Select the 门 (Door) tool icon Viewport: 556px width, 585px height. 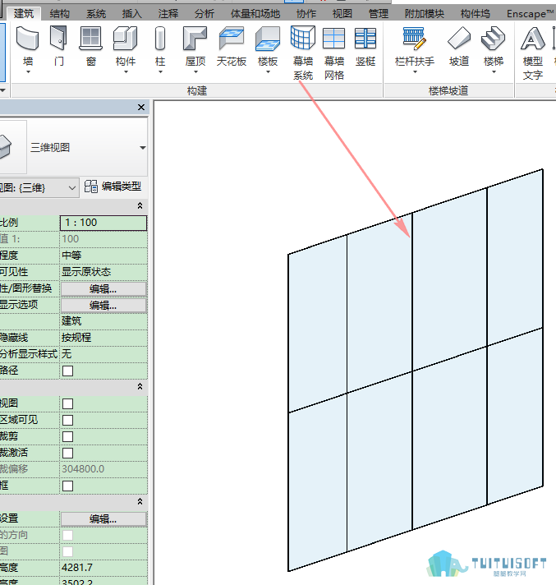(58, 39)
